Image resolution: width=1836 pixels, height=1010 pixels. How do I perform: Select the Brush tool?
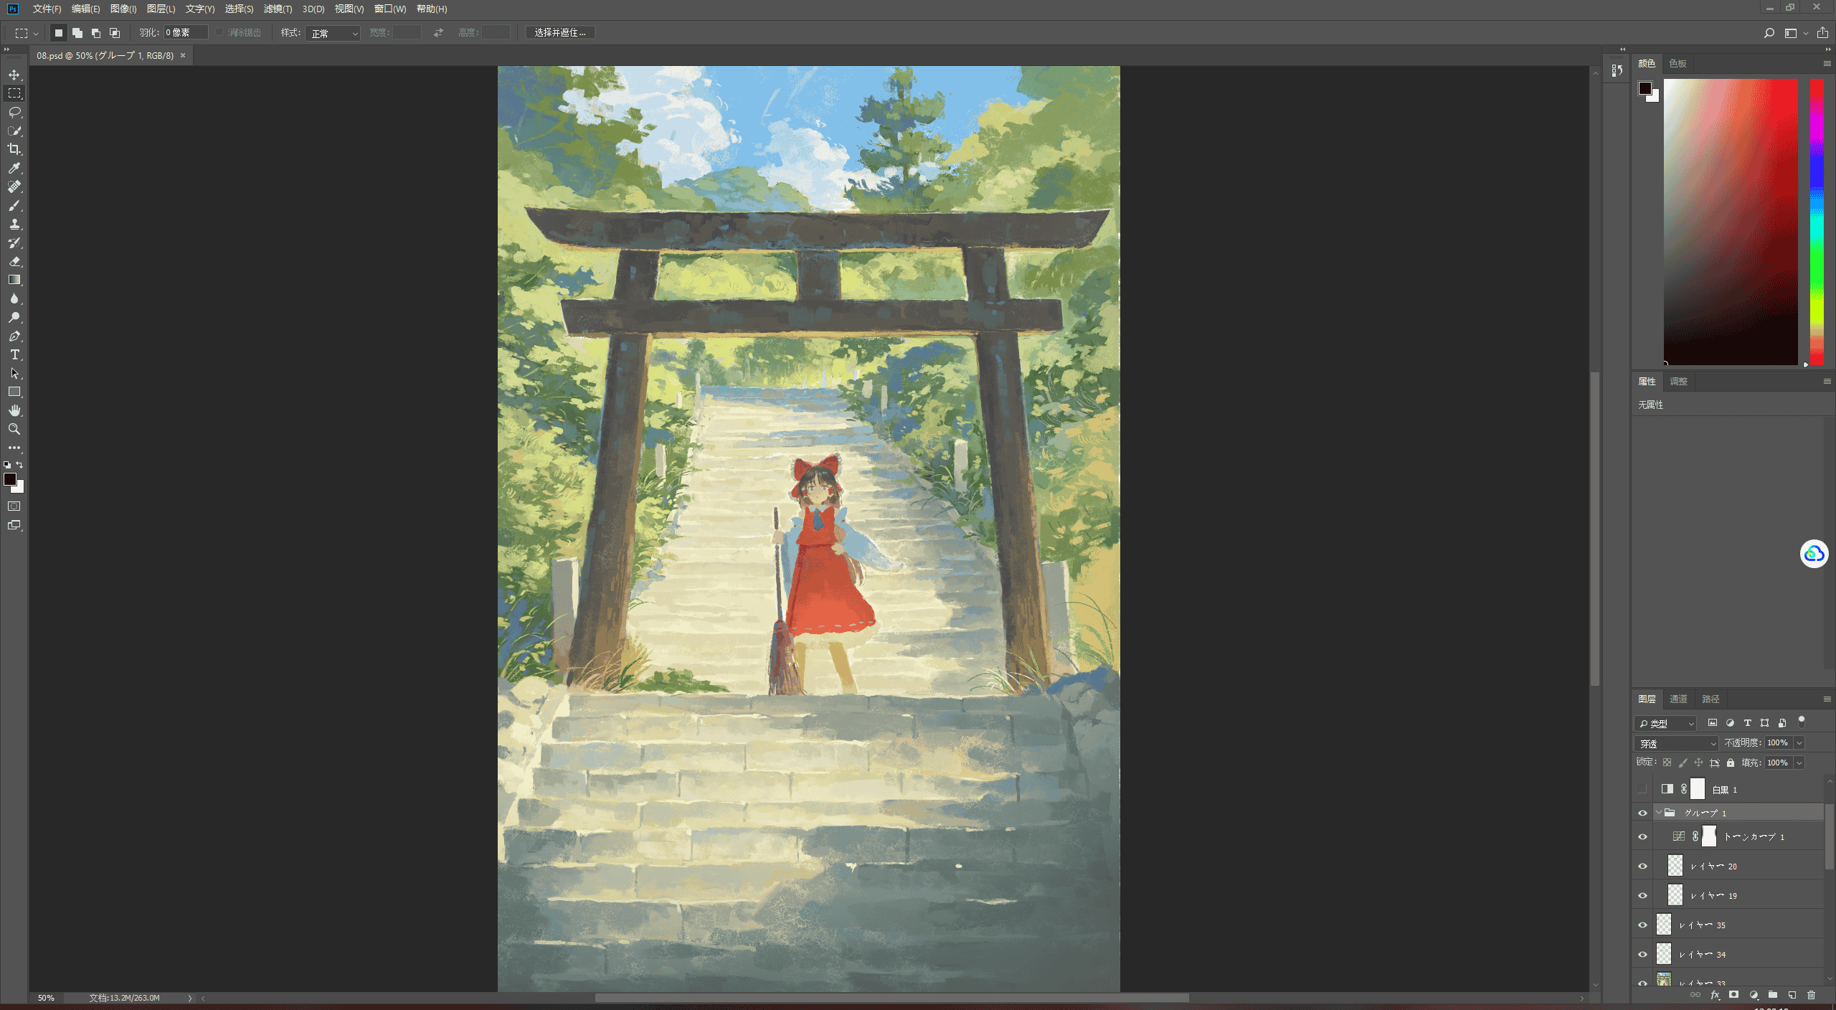[x=14, y=205]
